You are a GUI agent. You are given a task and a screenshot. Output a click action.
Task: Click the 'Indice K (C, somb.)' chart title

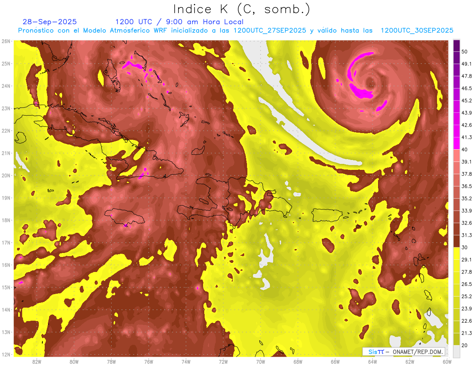point(242,9)
